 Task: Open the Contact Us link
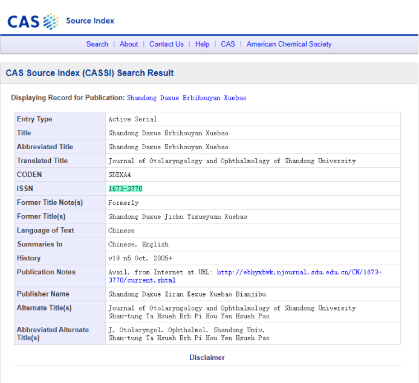point(166,44)
